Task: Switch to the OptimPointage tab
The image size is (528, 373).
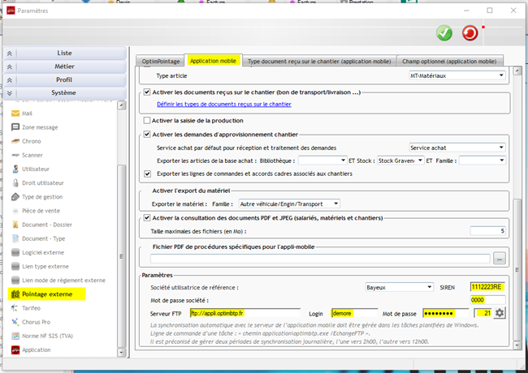Action: coord(159,61)
